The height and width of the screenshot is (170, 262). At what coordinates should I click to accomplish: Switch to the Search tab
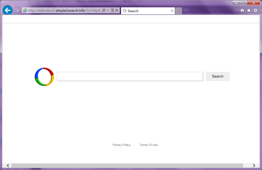point(148,11)
